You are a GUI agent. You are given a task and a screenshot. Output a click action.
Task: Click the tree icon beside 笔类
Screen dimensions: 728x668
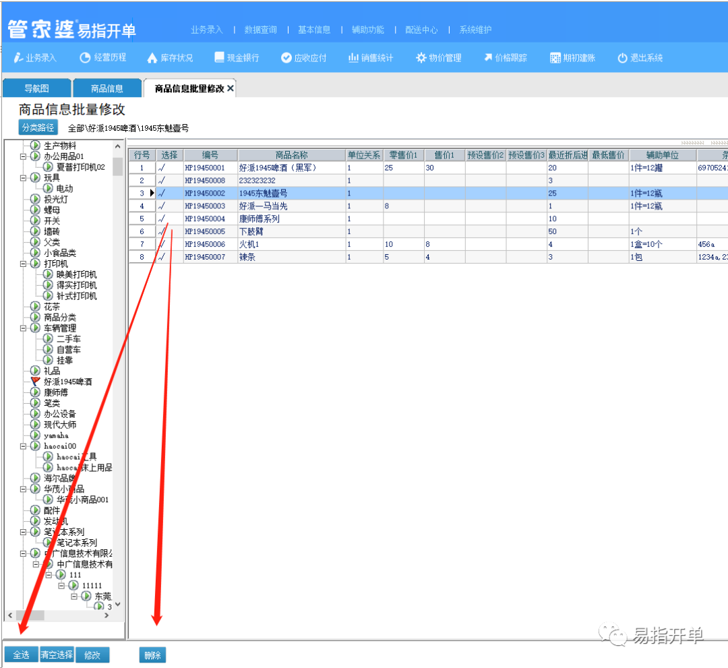(x=35, y=402)
